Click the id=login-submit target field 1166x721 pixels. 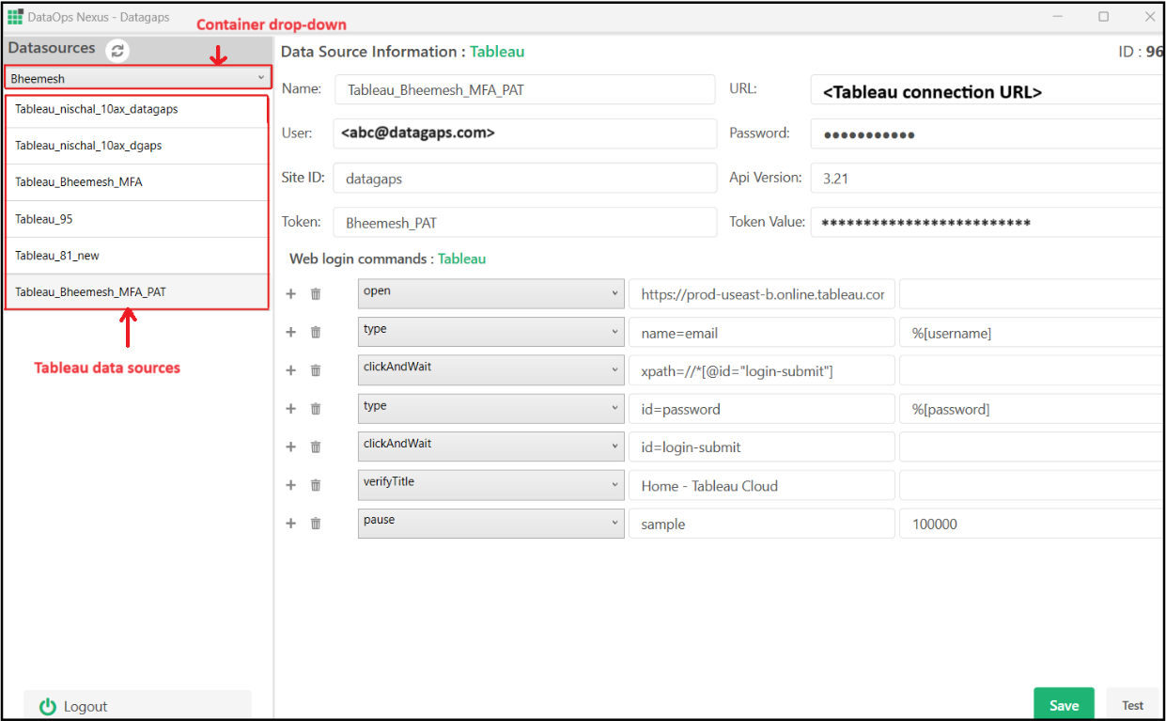coord(762,447)
